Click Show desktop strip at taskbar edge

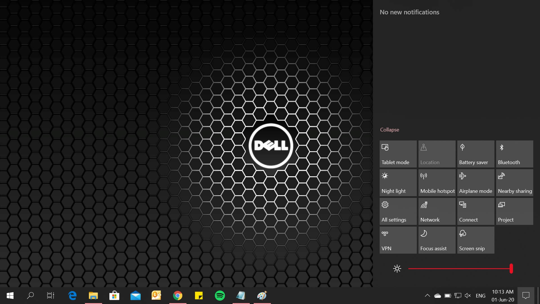[538, 296]
